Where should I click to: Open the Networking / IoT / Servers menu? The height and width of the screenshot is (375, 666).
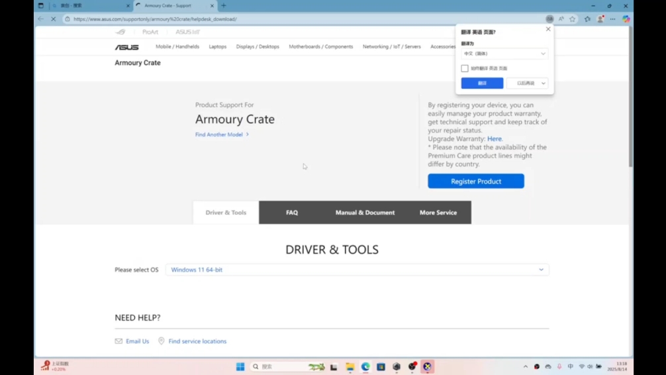pyautogui.click(x=392, y=47)
